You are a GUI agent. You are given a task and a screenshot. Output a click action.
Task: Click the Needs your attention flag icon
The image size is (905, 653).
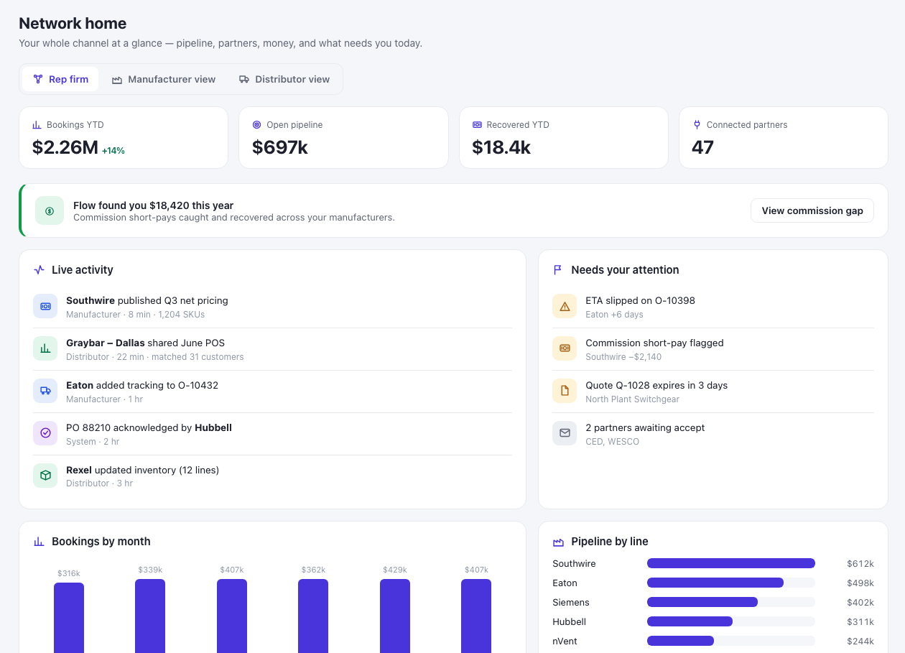[x=558, y=270]
